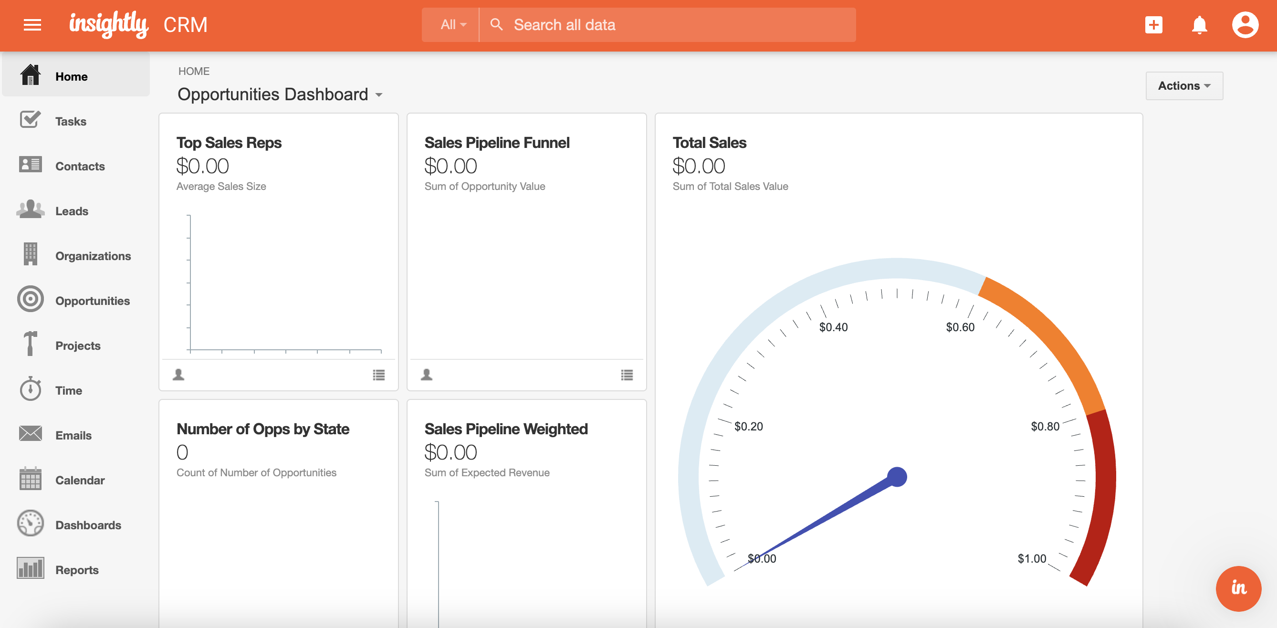Click the Sales Pipeline Funnel card title

[497, 142]
